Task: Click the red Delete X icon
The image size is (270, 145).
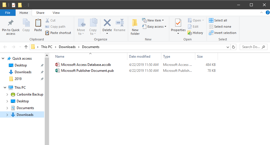Action: tap(107, 23)
